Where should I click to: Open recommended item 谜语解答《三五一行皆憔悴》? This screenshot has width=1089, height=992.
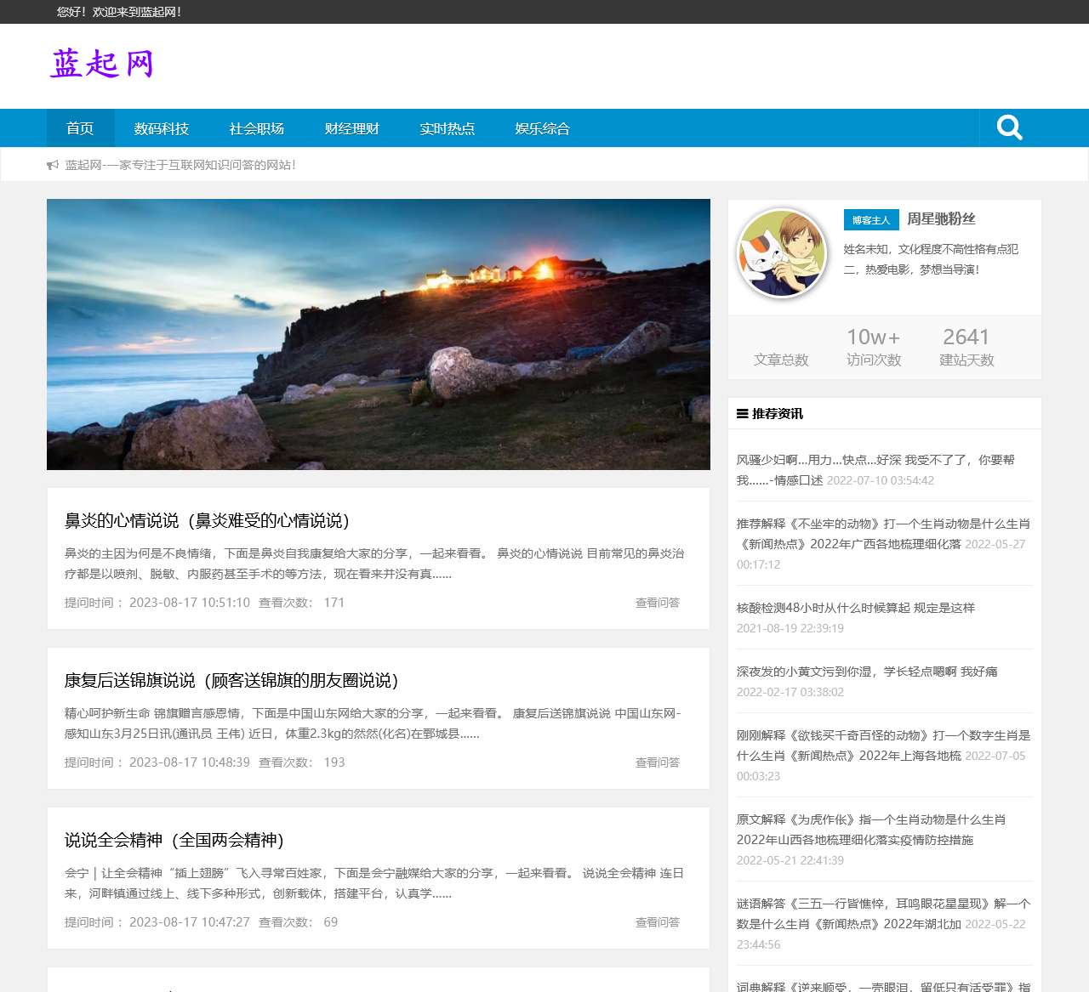(883, 914)
